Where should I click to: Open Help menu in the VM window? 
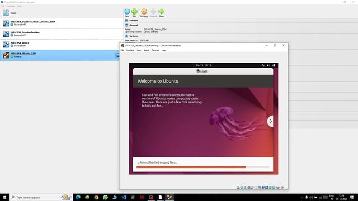[163, 50]
